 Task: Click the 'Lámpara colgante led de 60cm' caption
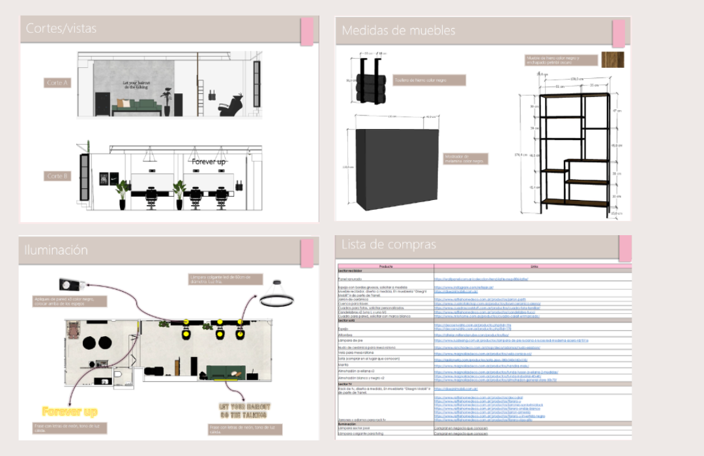pos(226,279)
